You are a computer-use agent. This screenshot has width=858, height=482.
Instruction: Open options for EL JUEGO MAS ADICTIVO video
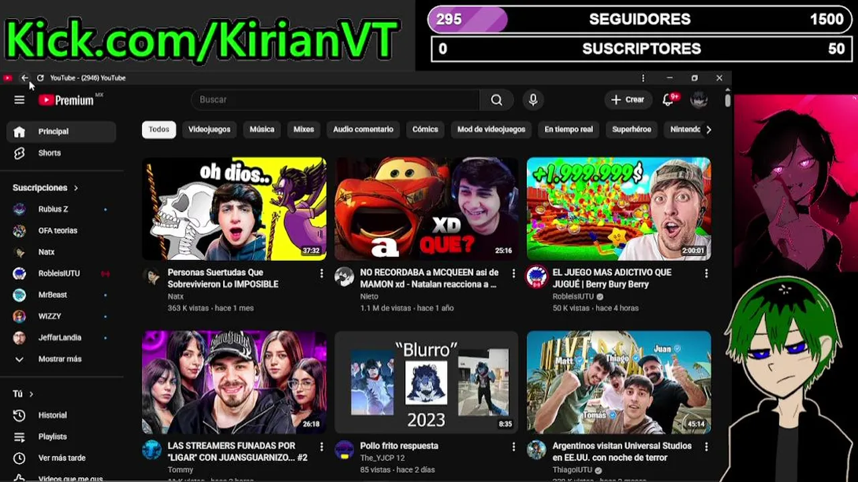pos(706,273)
